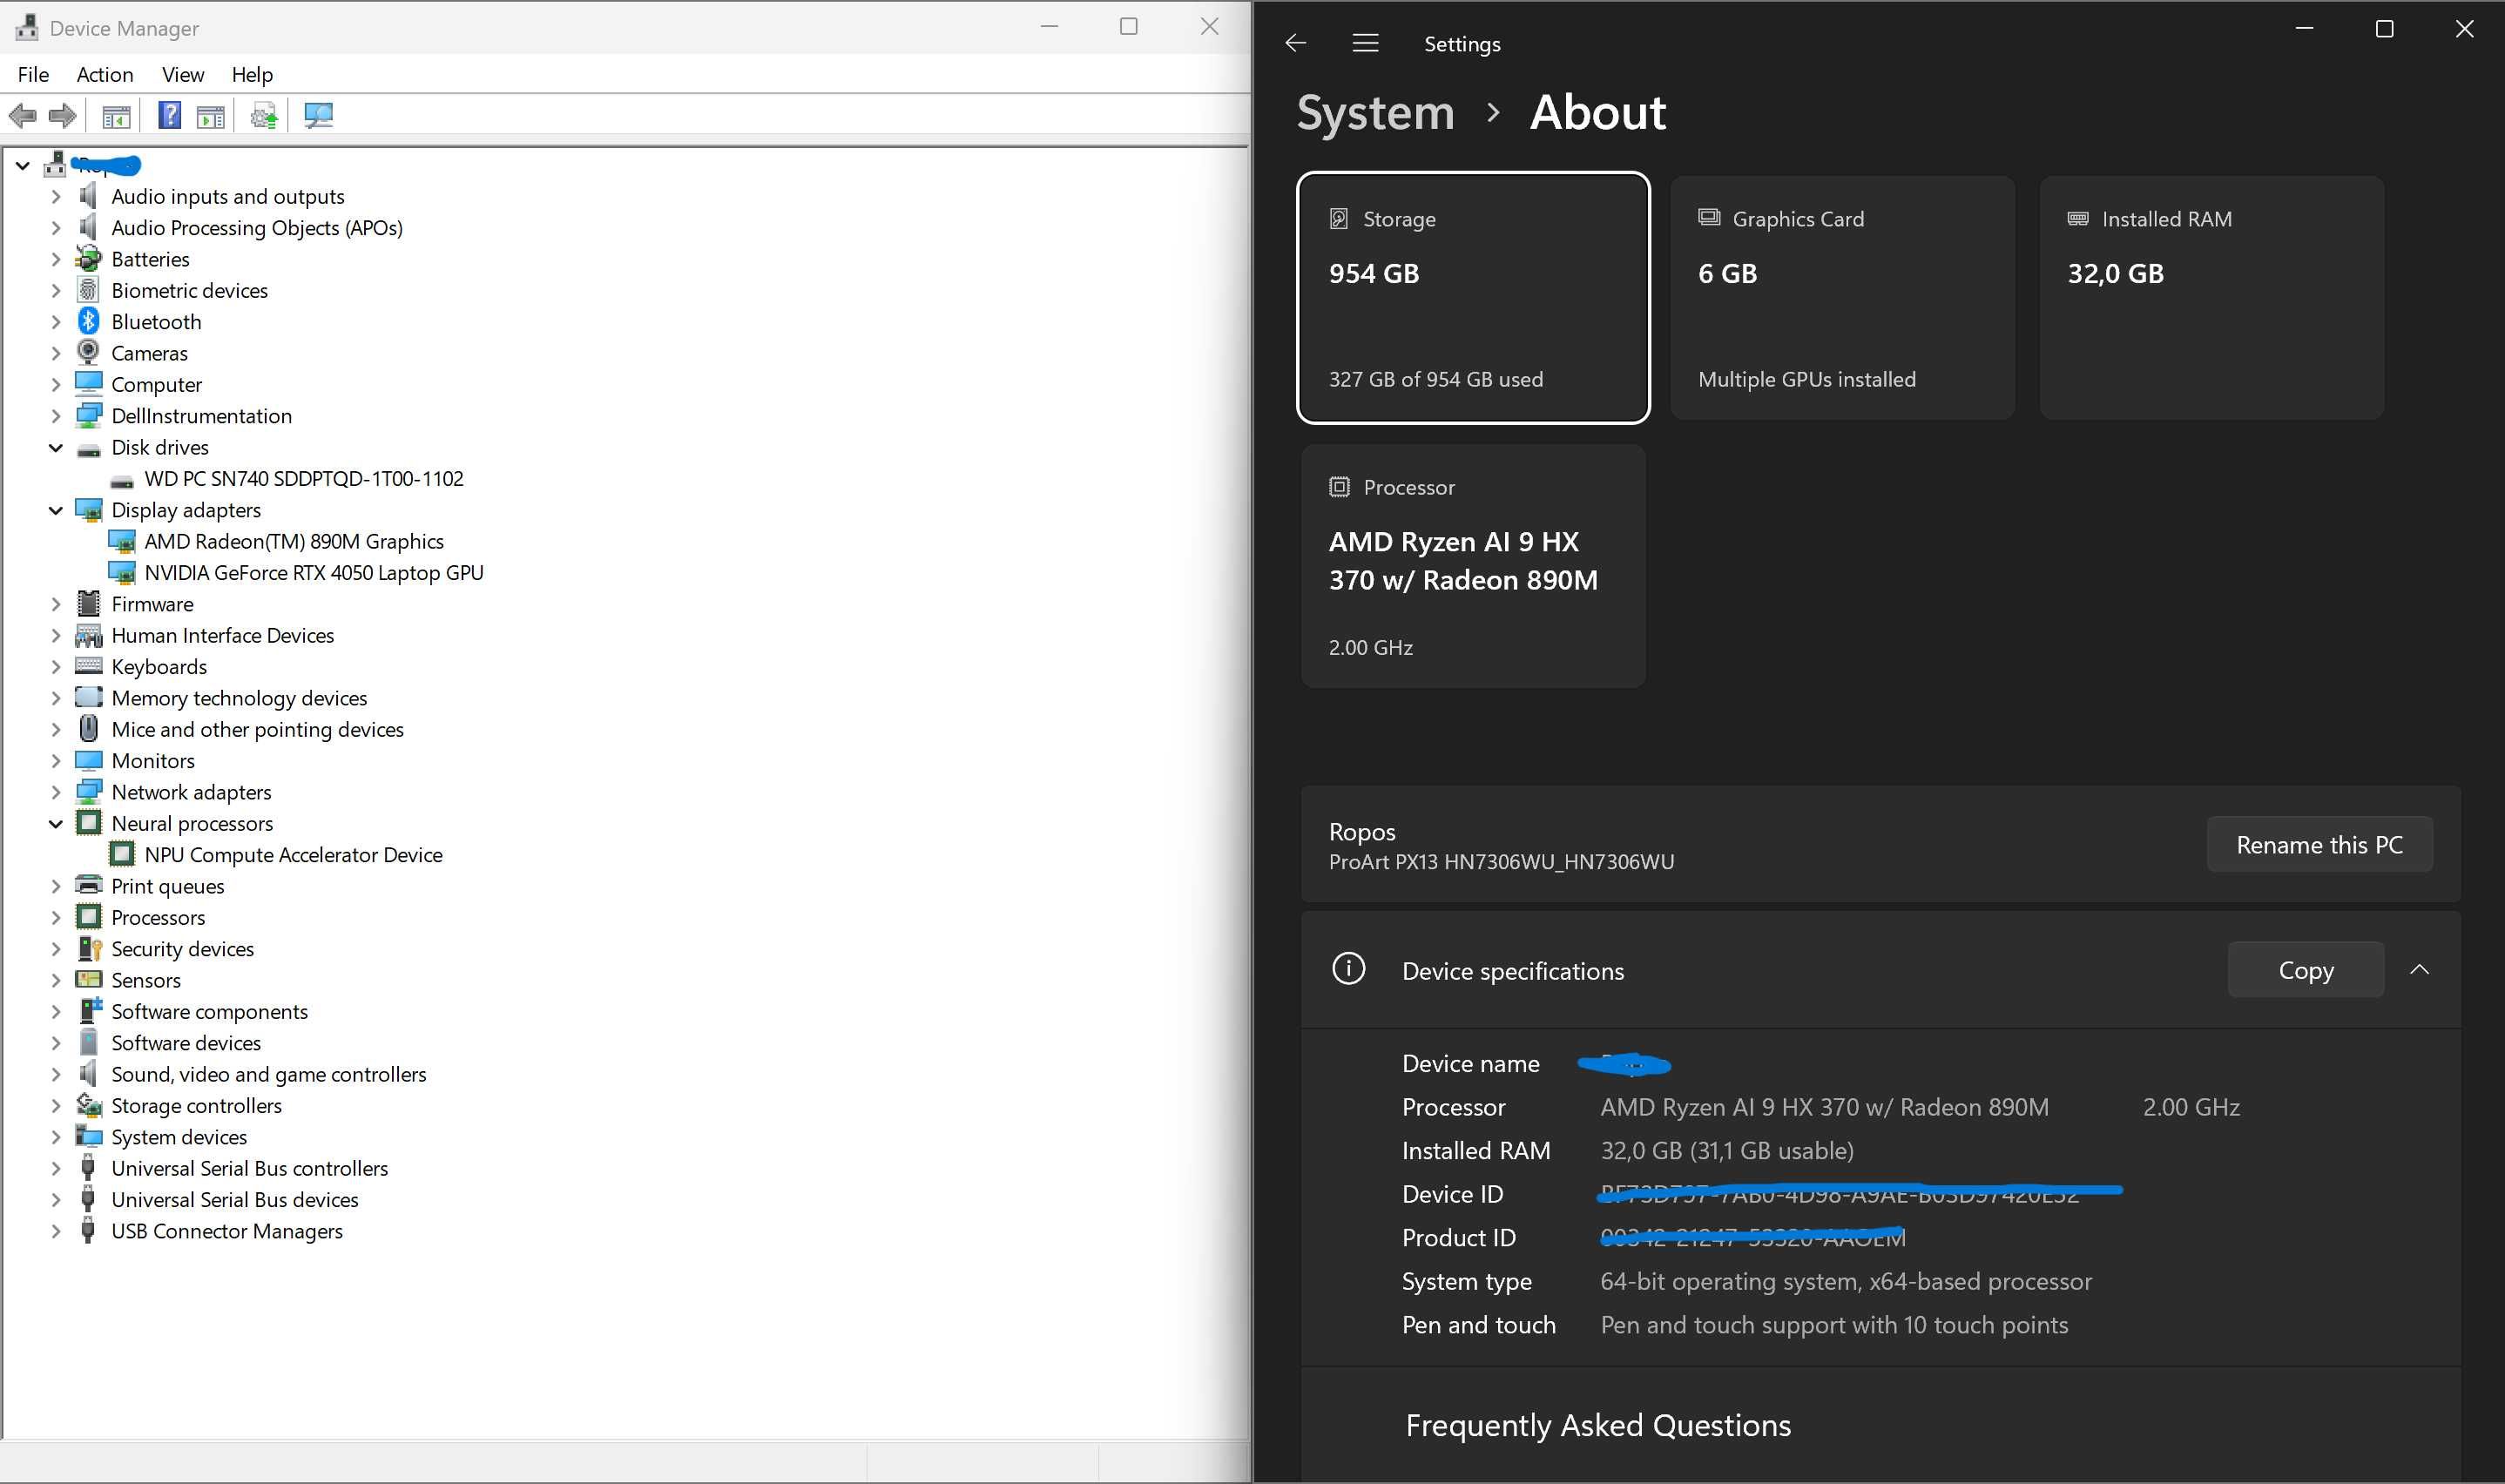Expand the Universal Serial Bus controllers node
Image resolution: width=2505 pixels, height=1484 pixels.
pyautogui.click(x=56, y=1168)
